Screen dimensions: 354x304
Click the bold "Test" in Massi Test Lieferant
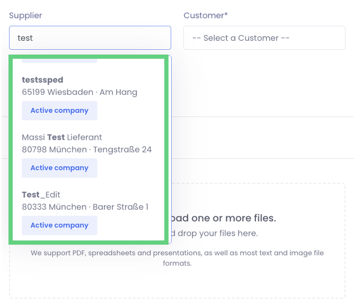(x=56, y=137)
